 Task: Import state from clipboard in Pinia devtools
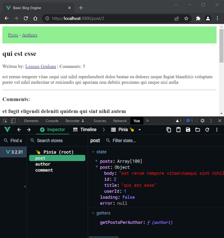point(179,130)
